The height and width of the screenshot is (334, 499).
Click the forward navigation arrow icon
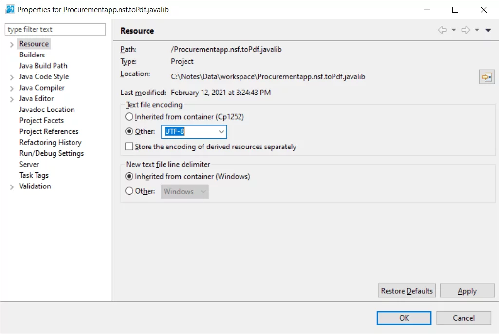pos(465,30)
